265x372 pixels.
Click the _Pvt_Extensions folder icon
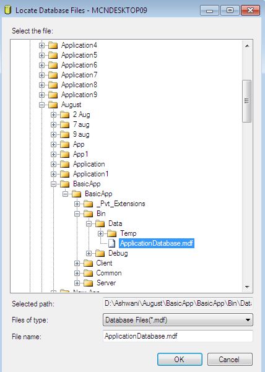click(x=89, y=204)
